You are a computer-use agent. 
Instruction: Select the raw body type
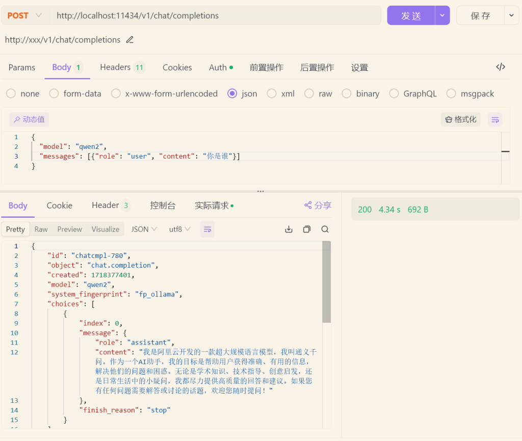318,93
